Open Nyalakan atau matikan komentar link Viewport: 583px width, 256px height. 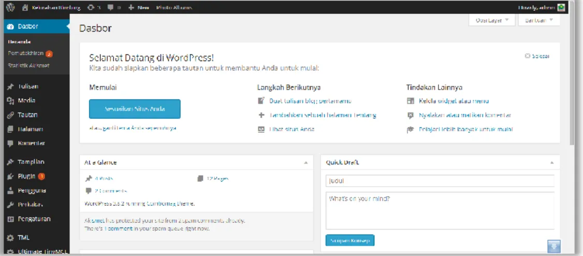[x=465, y=115]
